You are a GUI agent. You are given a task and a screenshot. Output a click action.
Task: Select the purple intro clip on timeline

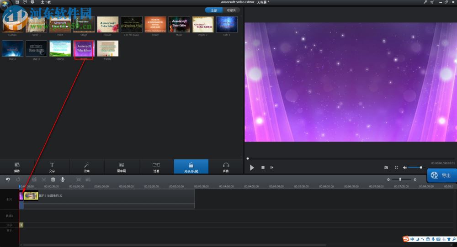point(21,196)
